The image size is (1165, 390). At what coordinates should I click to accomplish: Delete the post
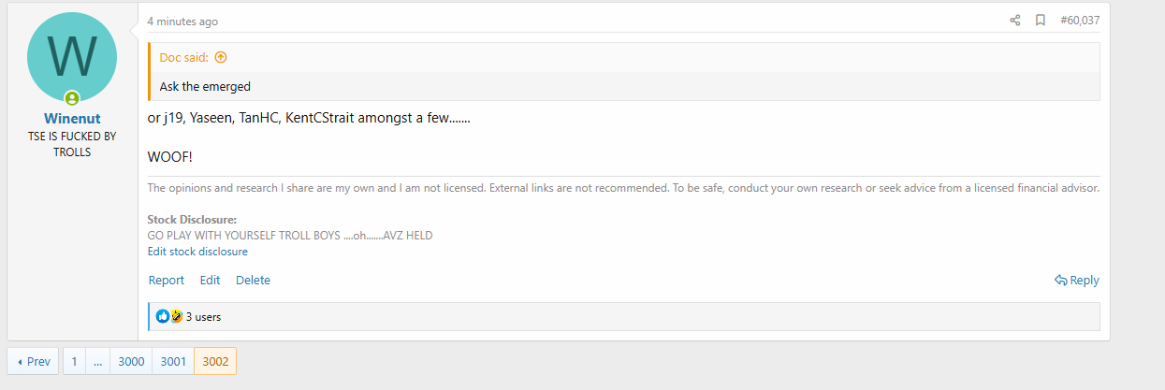click(x=253, y=280)
